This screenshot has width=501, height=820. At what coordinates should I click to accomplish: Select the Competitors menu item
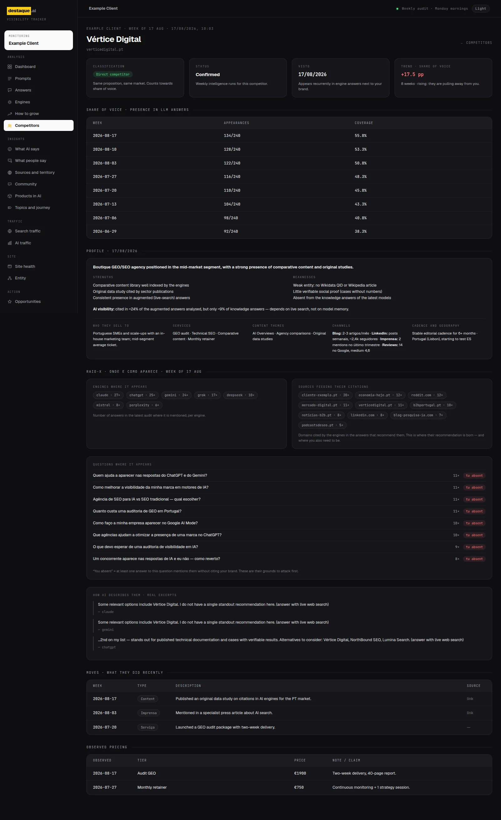pos(39,126)
